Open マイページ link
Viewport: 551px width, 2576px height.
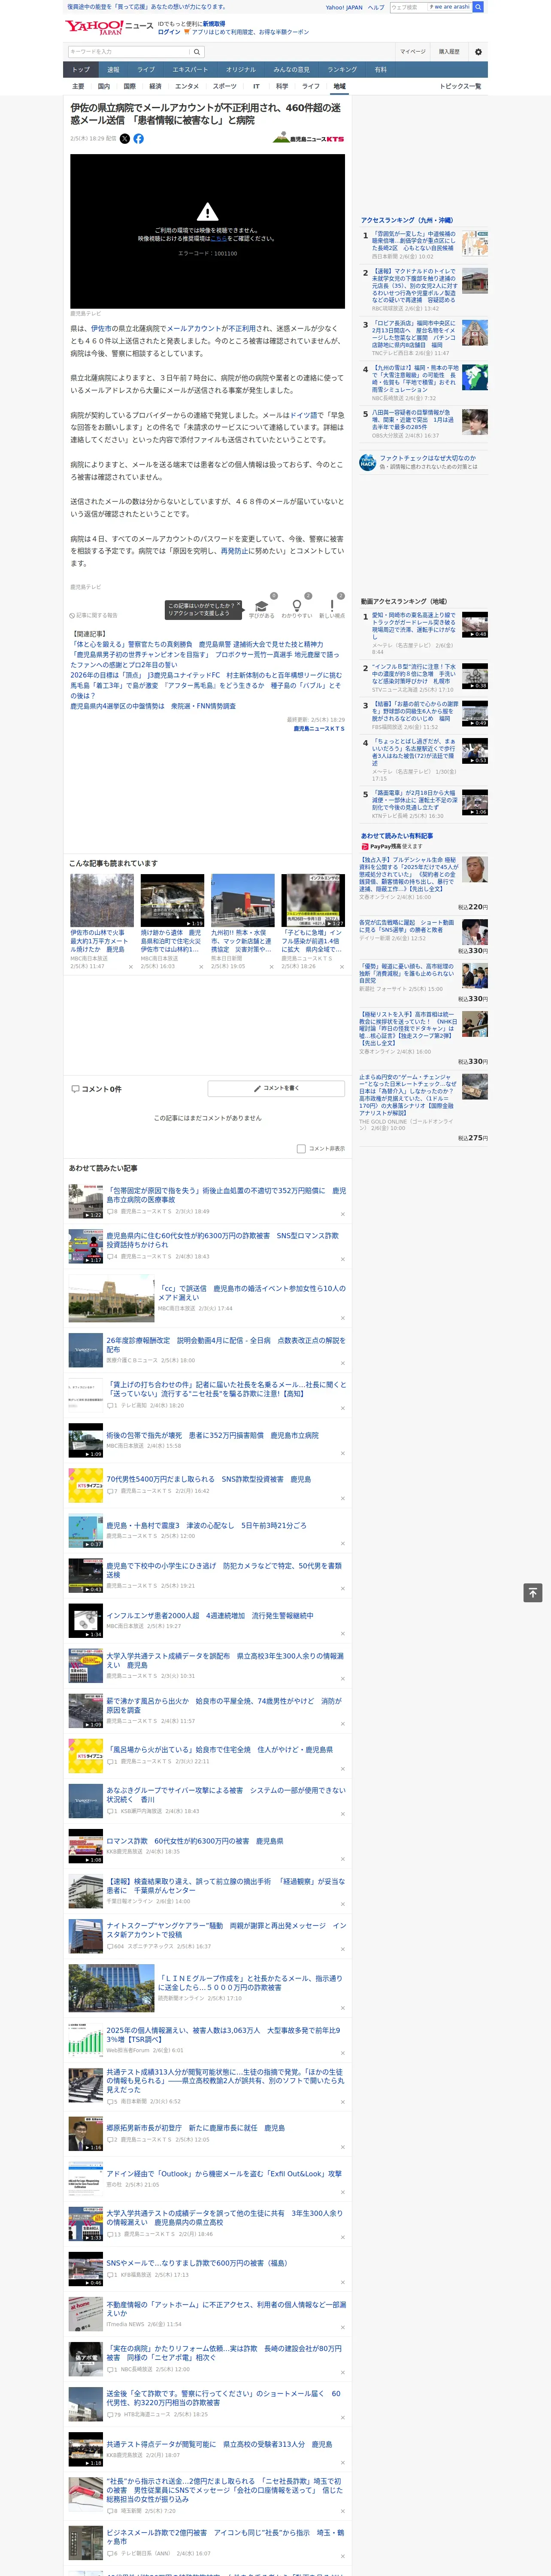(x=413, y=51)
